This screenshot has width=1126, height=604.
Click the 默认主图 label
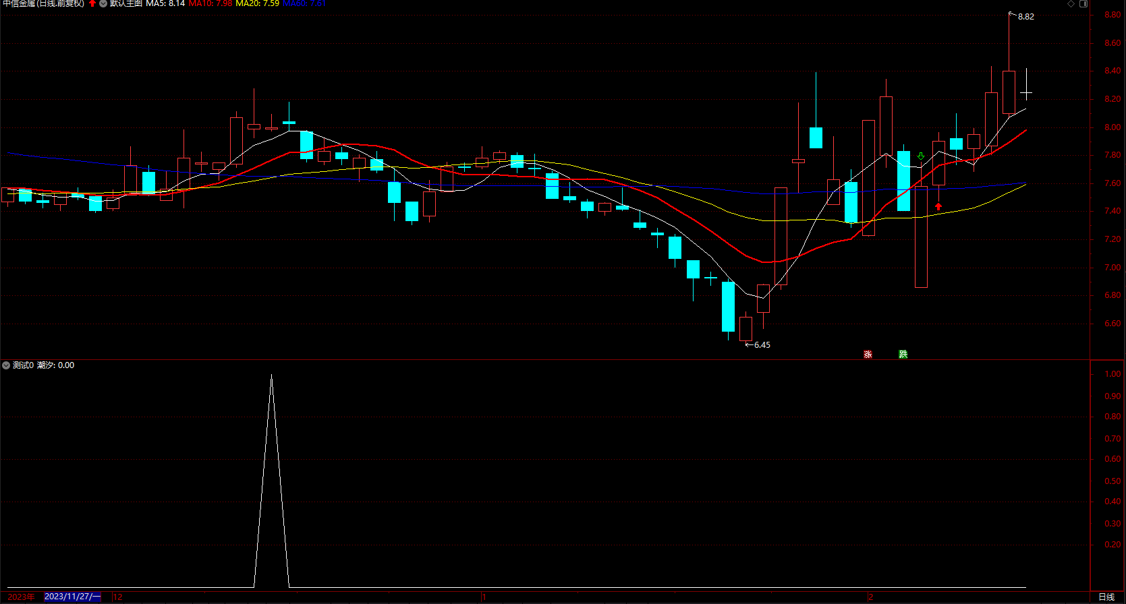(126, 3)
